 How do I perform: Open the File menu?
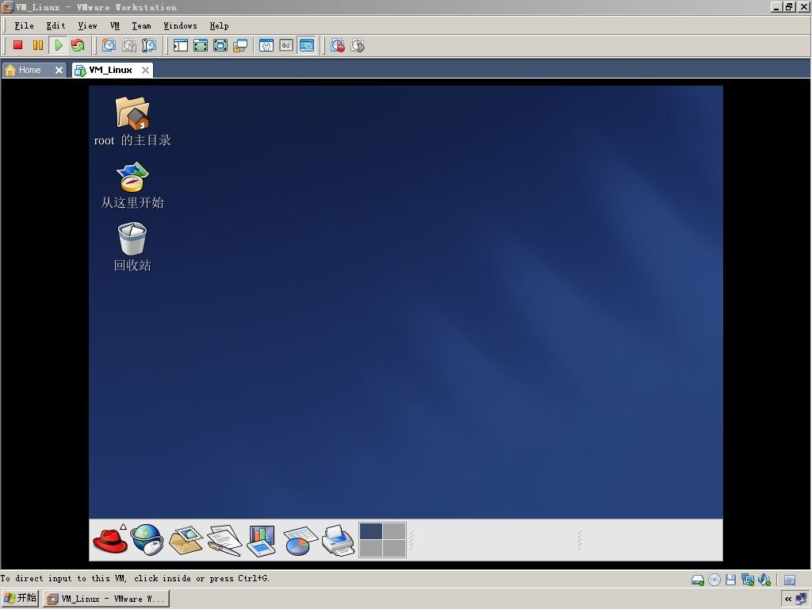pyautogui.click(x=25, y=26)
